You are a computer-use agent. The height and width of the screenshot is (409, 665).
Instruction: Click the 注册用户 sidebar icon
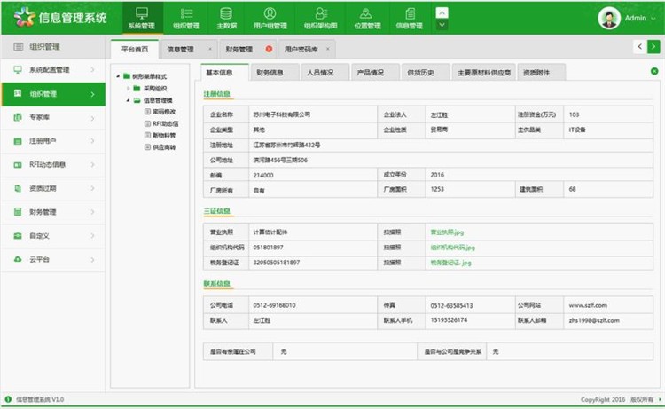tap(18, 141)
